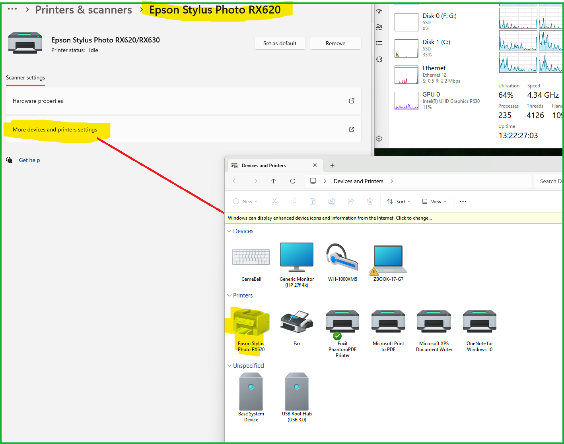
Task: Expand breadcrumb chevron after Devices and Printers
Action: point(392,181)
